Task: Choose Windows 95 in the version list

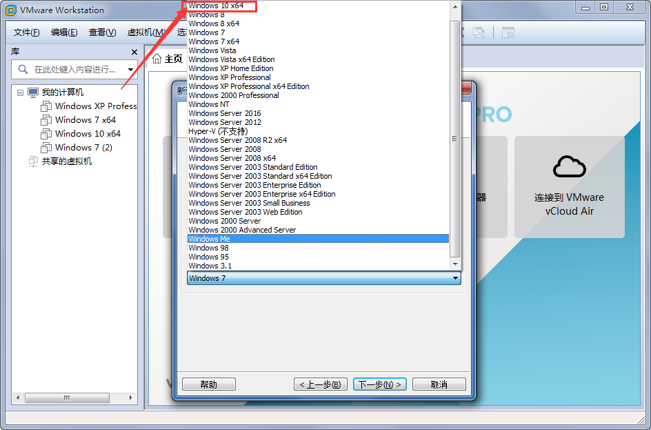Action: pyautogui.click(x=318, y=257)
